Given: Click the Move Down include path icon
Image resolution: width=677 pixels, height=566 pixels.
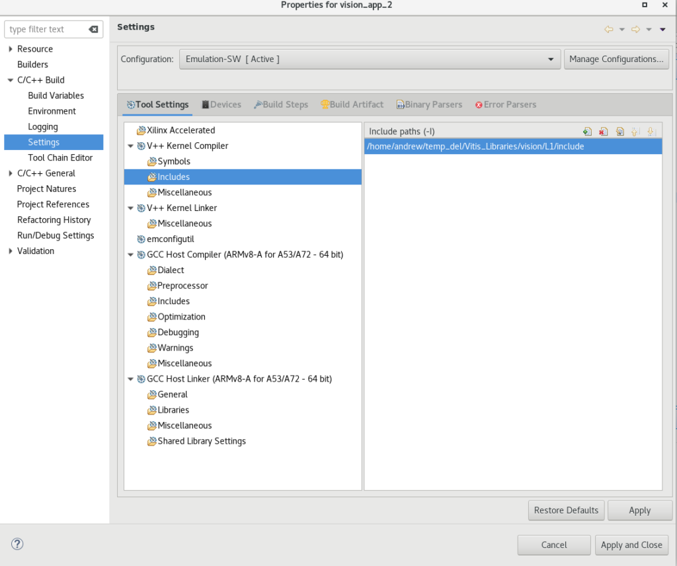Looking at the screenshot, I should [651, 132].
